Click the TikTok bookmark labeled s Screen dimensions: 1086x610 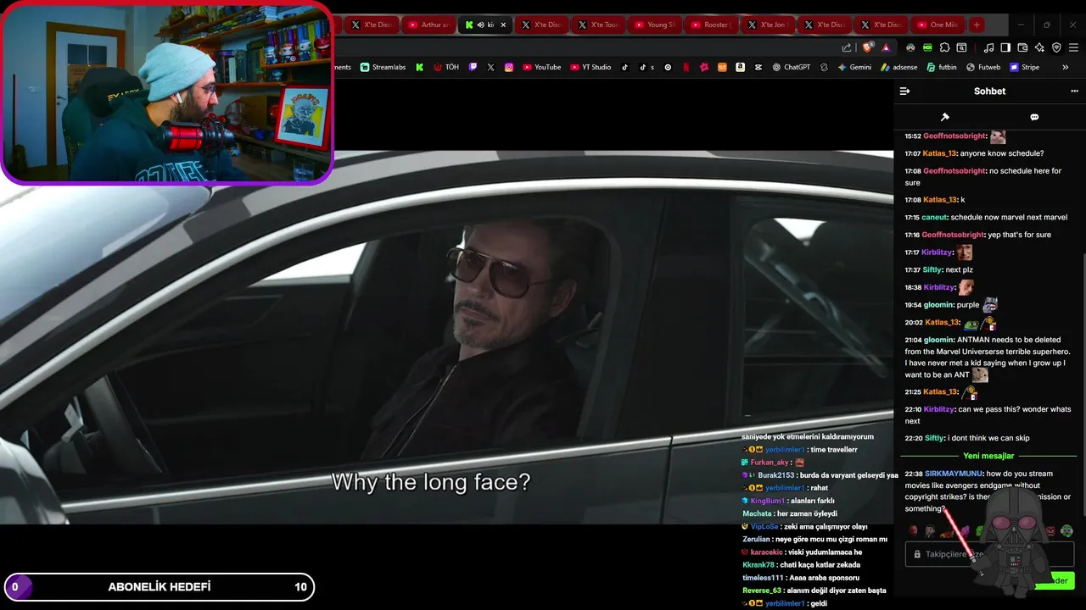[646, 67]
